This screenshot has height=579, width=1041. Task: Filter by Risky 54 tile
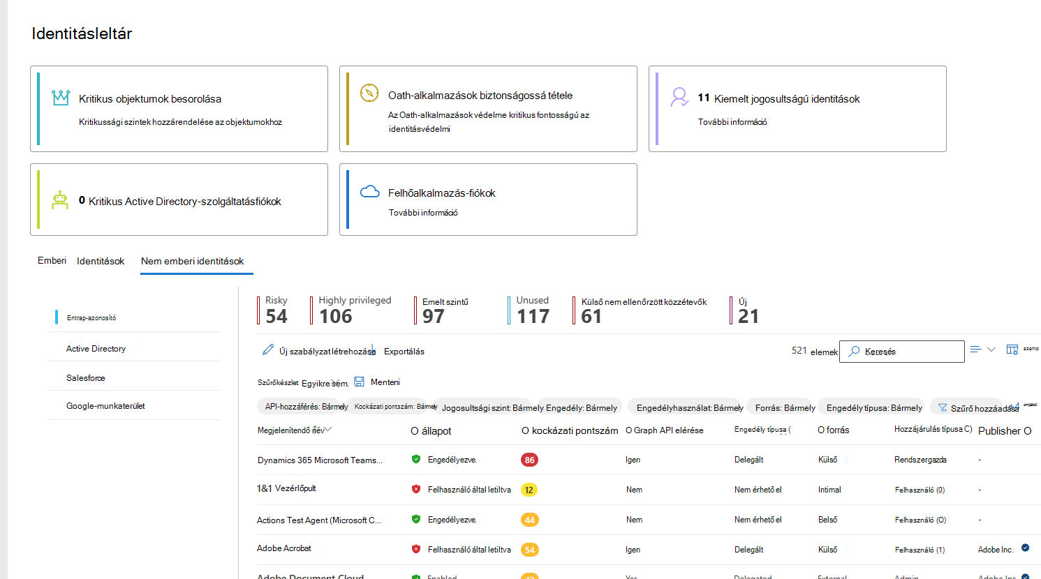(273, 310)
